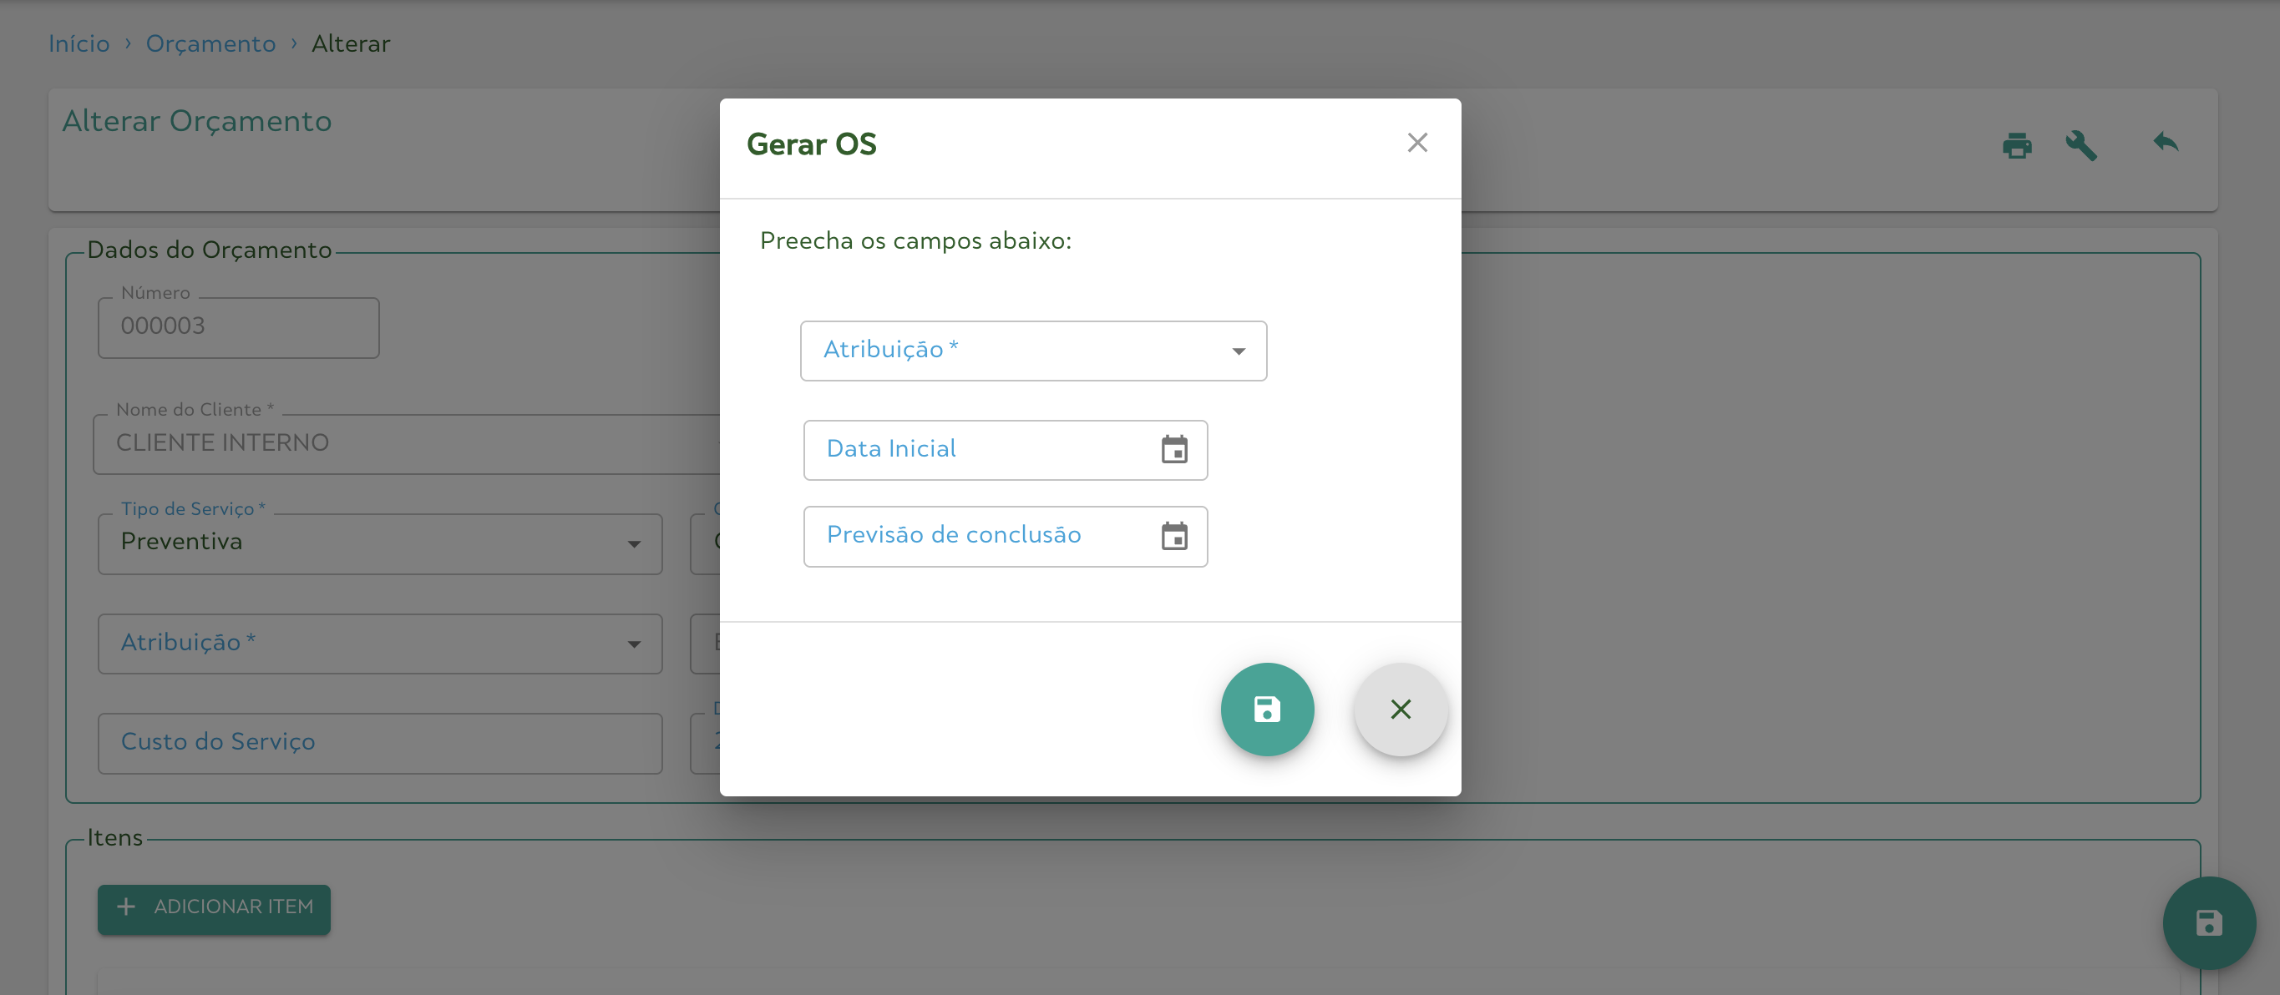Close the Gerar OS dialog via top X
Image resolution: width=2280 pixels, height=995 pixels.
coord(1417,143)
